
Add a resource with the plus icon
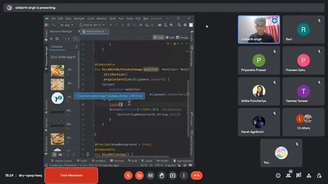pyautogui.click(x=51, y=39)
